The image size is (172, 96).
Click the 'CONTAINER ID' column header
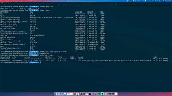pyautogui.click(x=5, y=57)
